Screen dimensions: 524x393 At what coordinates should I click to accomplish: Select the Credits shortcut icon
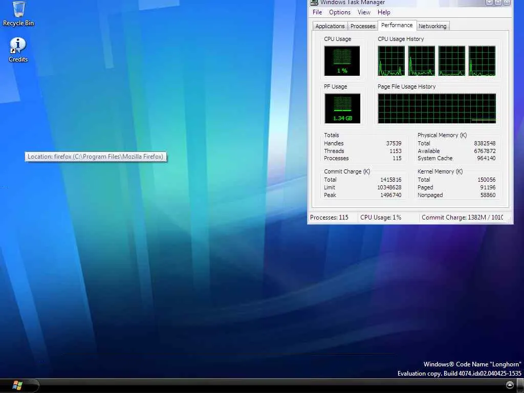18,50
